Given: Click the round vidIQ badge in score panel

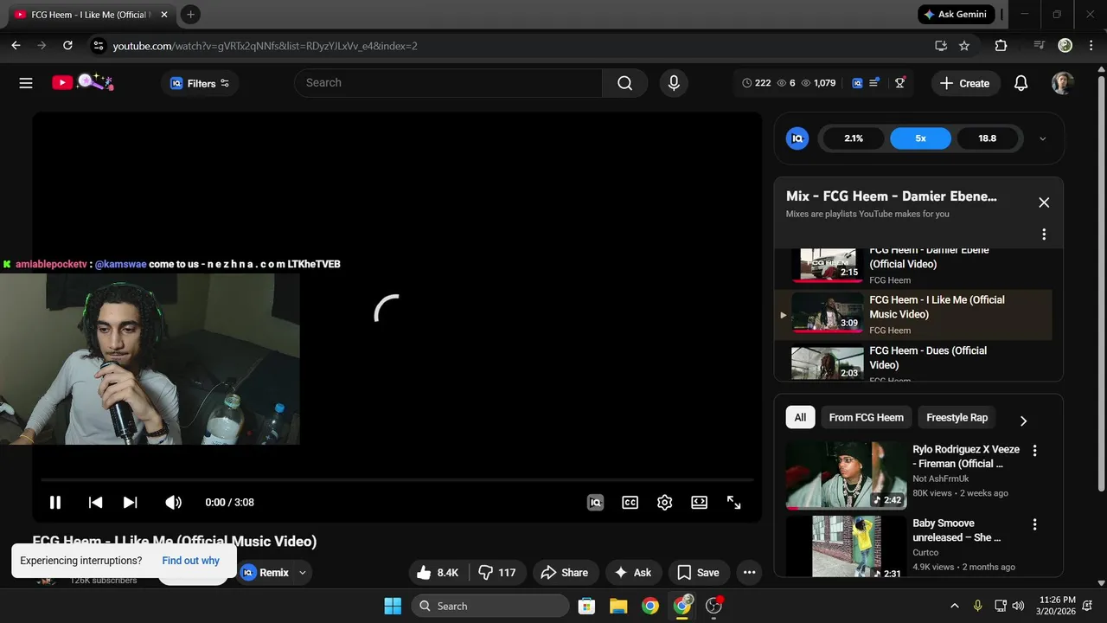Looking at the screenshot, I should click(x=797, y=138).
